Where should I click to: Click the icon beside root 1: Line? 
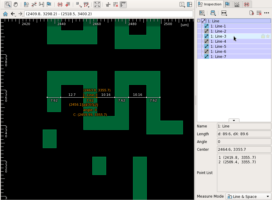click(x=204, y=21)
